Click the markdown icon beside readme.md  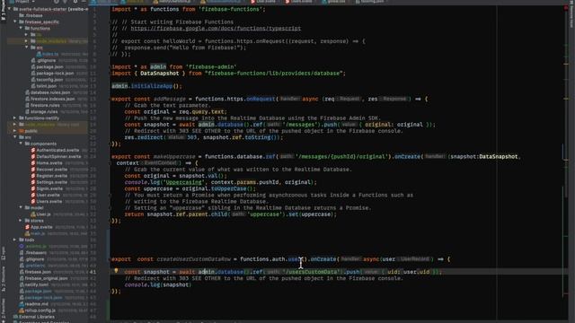22,304
